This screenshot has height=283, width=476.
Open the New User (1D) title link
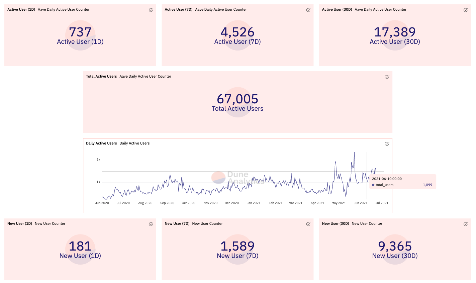20,223
